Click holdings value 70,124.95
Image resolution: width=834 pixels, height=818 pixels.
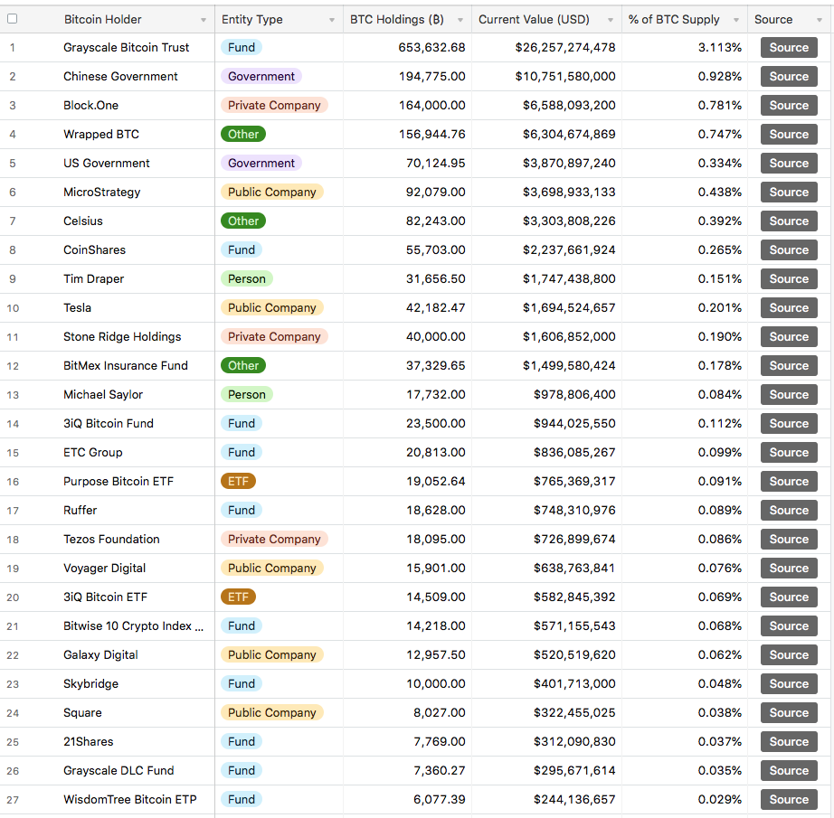coord(436,164)
